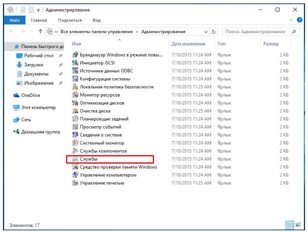Sort by Дата изменения column header
Viewport: 308px width, 232px height.
[188, 44]
